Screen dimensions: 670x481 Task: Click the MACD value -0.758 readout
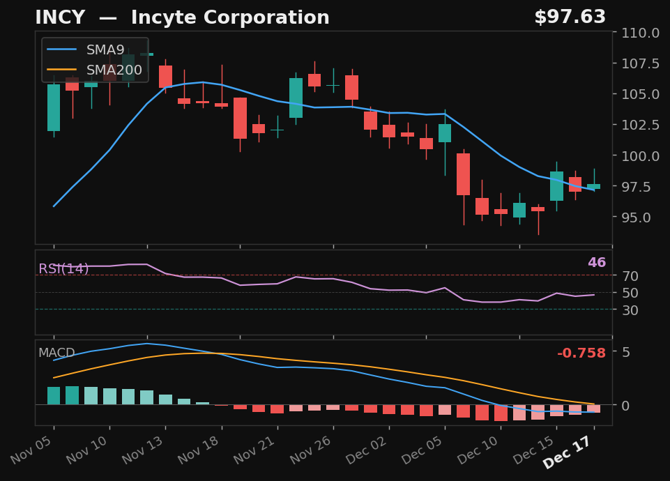pyautogui.click(x=581, y=353)
